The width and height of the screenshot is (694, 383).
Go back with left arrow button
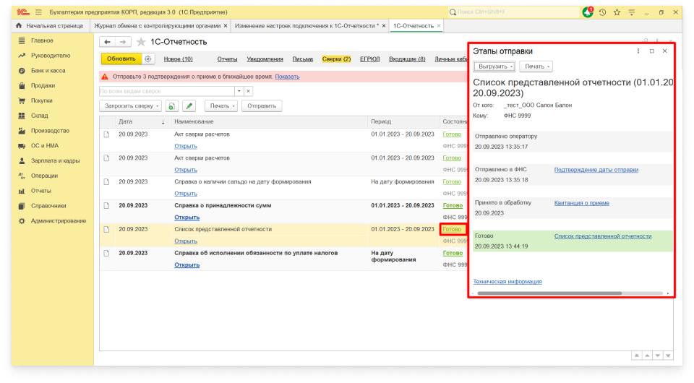107,42
